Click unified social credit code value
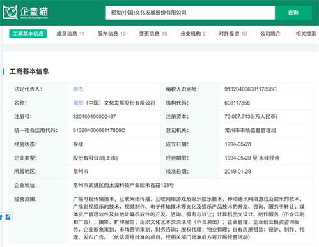Image resolution: width=319 pixels, height=247 pixels. (99, 130)
